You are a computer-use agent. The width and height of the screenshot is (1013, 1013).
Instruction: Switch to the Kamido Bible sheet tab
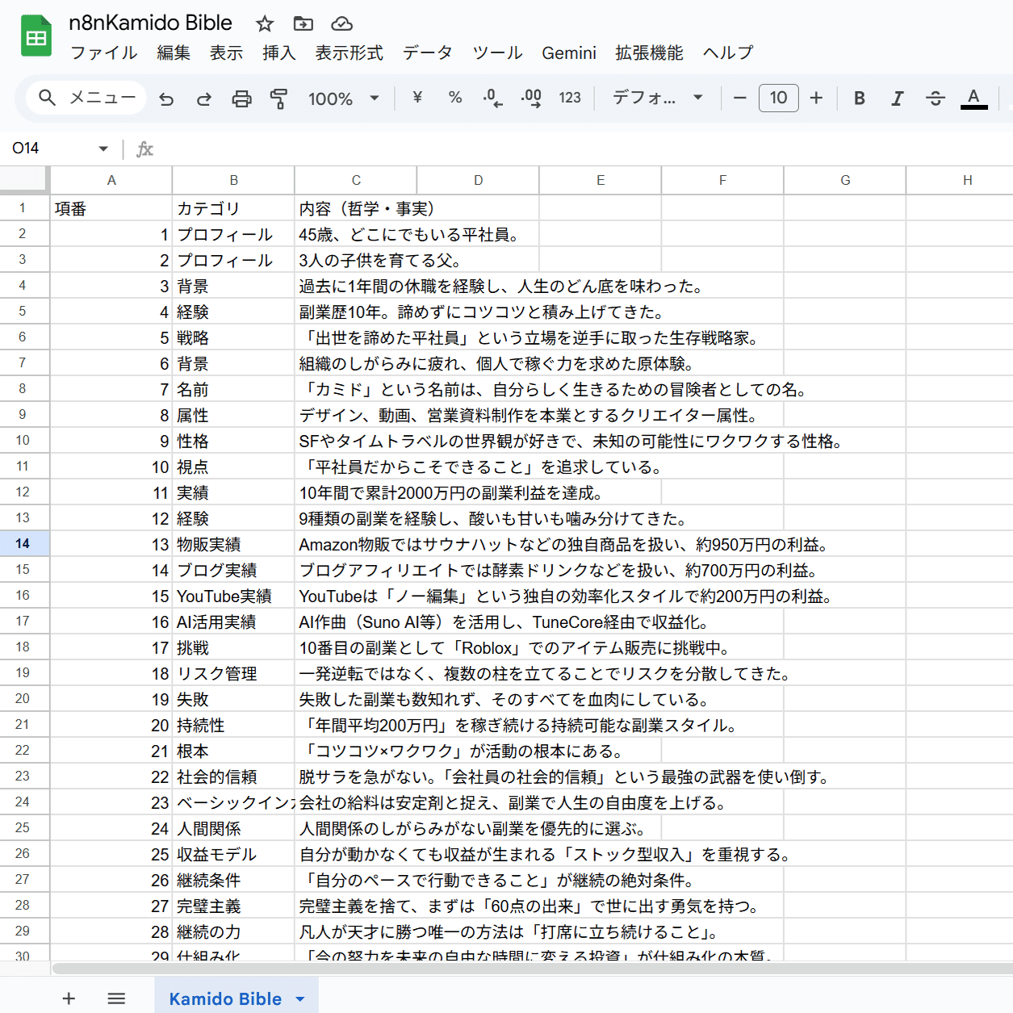point(226,998)
